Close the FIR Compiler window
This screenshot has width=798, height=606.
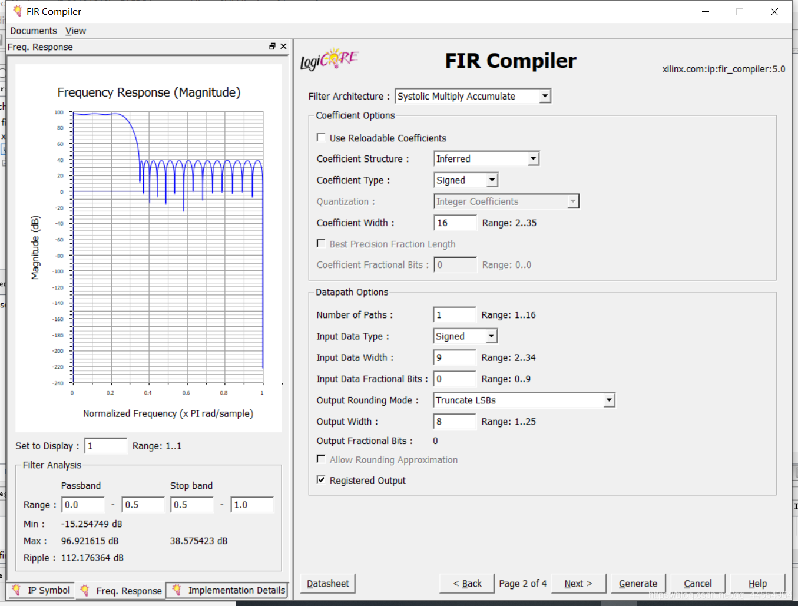click(774, 11)
